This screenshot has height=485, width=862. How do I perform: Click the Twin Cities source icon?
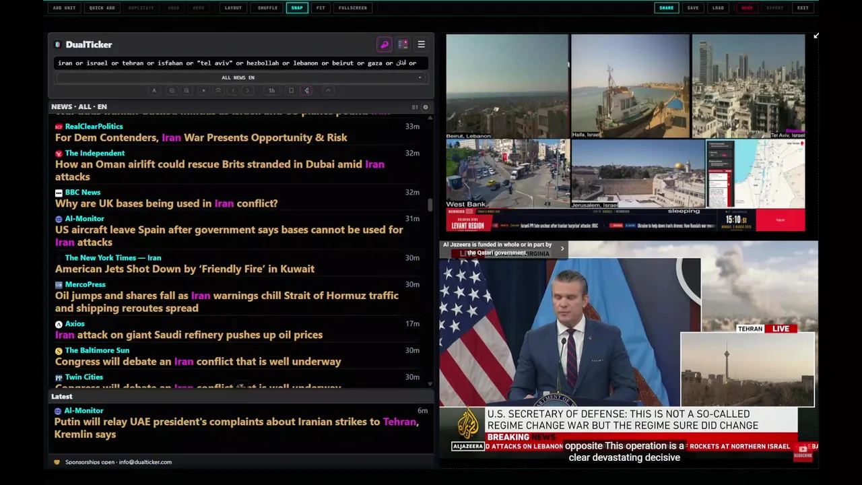59,377
